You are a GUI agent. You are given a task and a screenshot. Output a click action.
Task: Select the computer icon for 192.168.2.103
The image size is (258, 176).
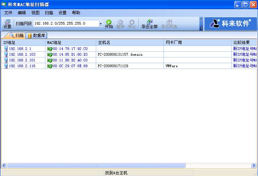[x=6, y=54]
